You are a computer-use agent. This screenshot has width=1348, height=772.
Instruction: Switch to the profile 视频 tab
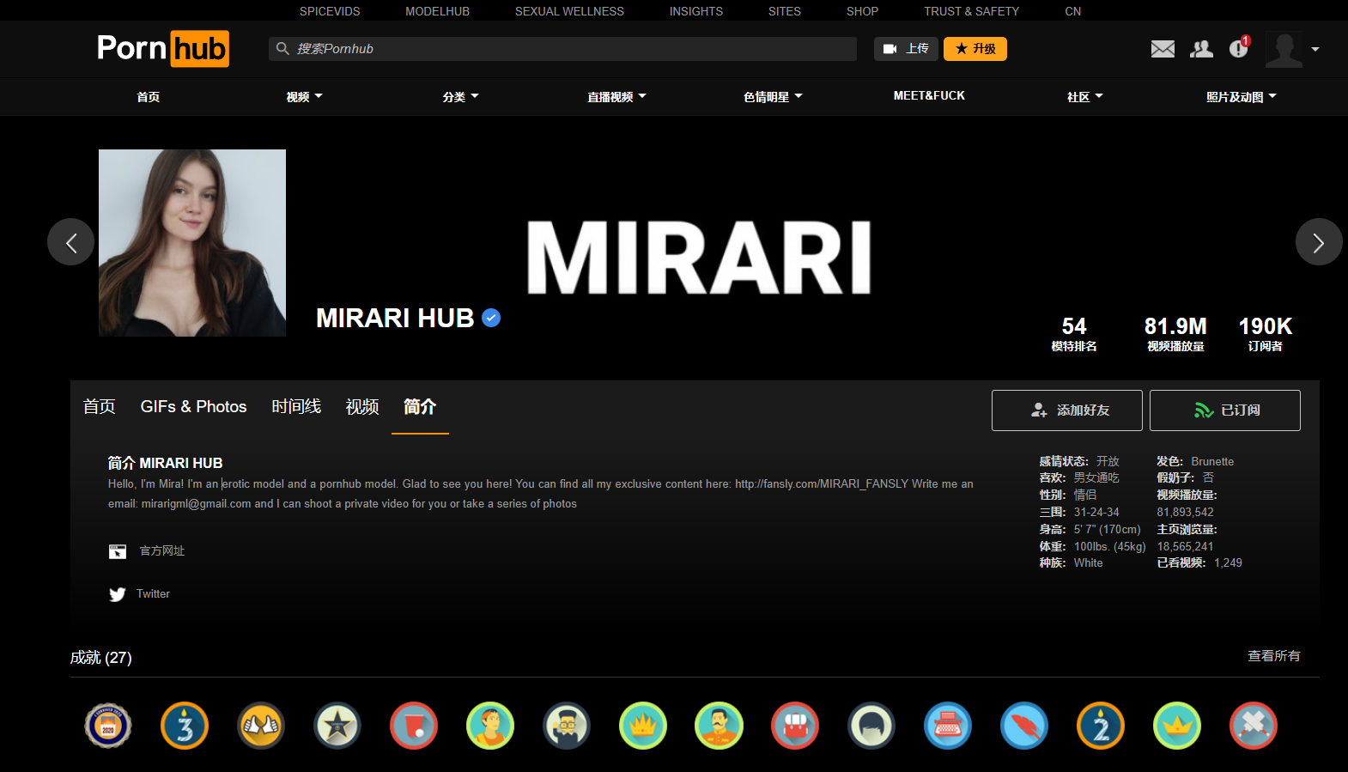click(362, 407)
